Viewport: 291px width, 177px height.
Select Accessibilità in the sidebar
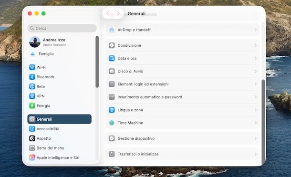[59, 129]
